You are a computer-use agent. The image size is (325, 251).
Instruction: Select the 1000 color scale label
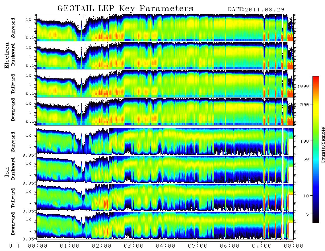(303, 86)
